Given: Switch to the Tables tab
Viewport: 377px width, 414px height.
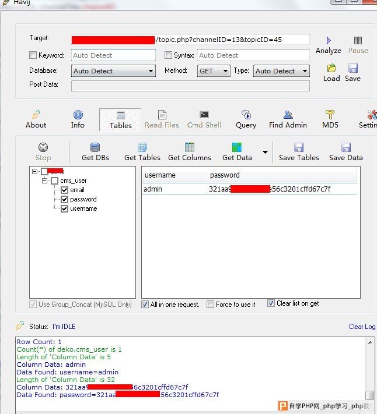Looking at the screenshot, I should click(120, 120).
